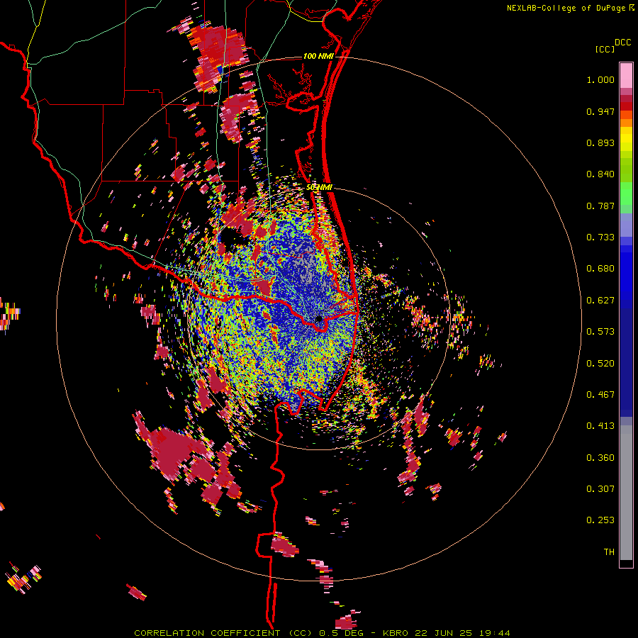638x638 pixels.
Task: Click the 1.000 color scale value
Action: coord(600,79)
